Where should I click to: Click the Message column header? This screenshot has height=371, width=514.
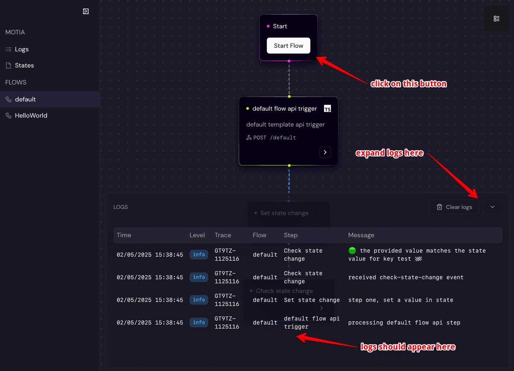pos(361,235)
